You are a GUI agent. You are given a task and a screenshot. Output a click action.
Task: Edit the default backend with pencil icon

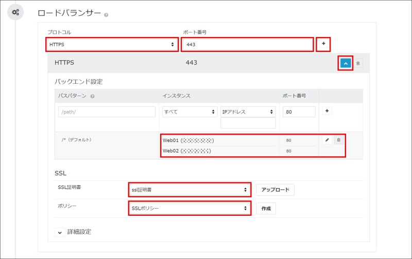tap(327, 140)
